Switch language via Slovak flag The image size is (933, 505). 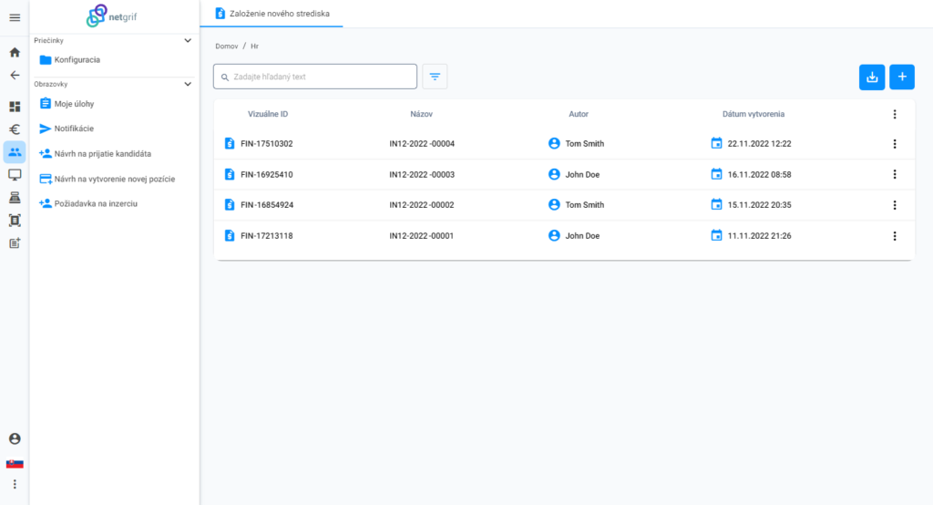pyautogui.click(x=15, y=463)
